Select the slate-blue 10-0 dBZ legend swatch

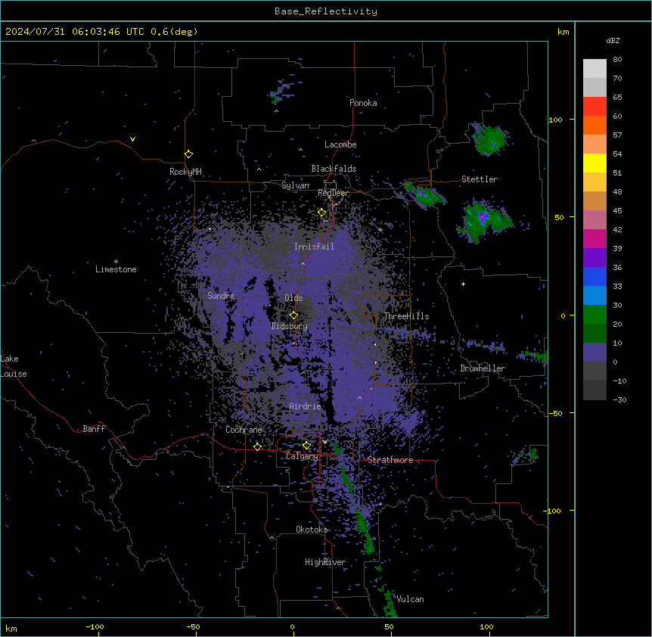[595, 353]
